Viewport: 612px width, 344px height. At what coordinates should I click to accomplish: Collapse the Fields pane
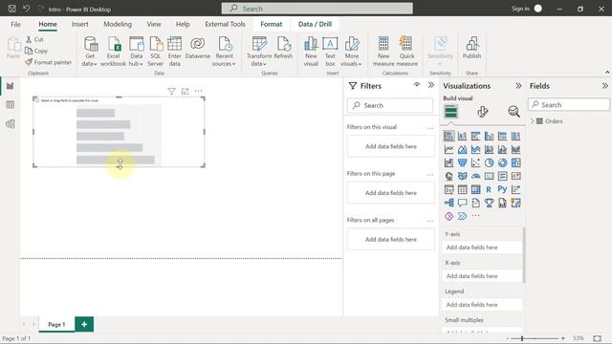click(604, 86)
